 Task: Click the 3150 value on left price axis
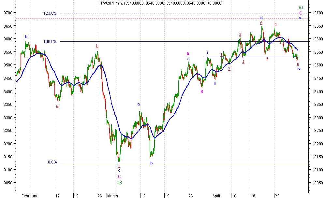click(8, 157)
